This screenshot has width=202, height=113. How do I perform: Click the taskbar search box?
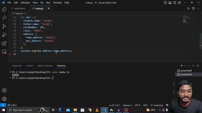28,110
